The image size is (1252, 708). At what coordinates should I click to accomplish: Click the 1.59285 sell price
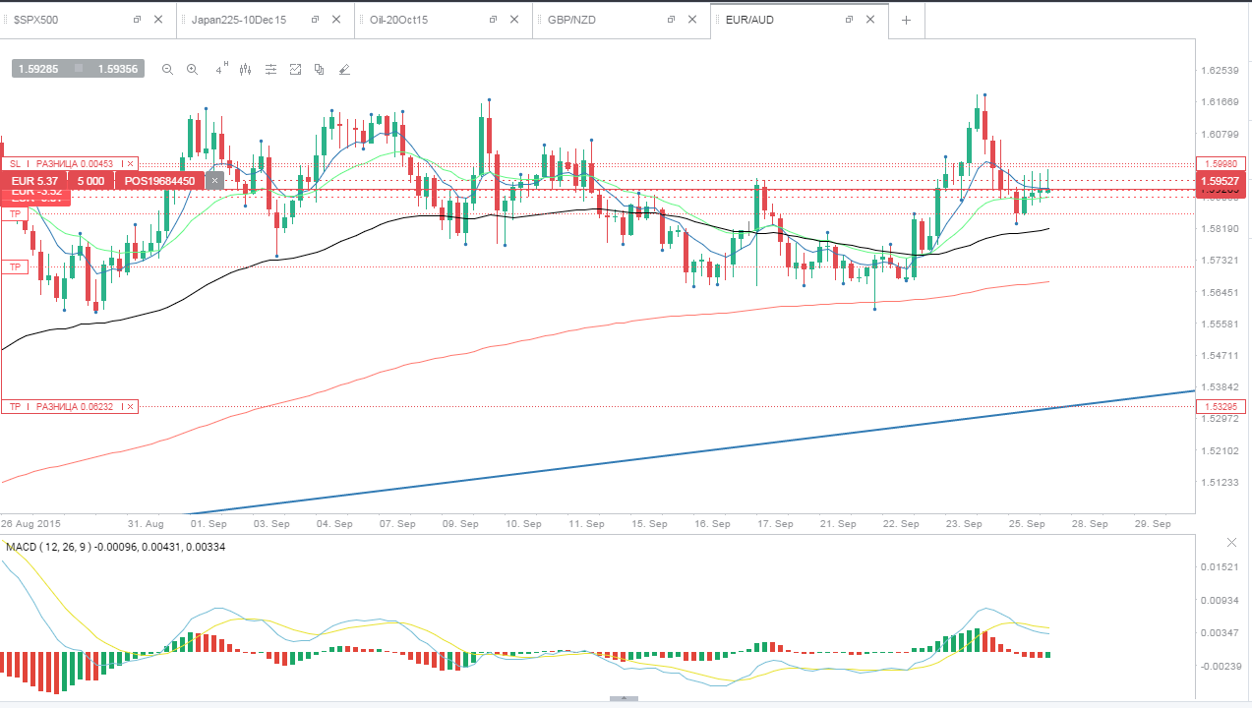[37, 69]
